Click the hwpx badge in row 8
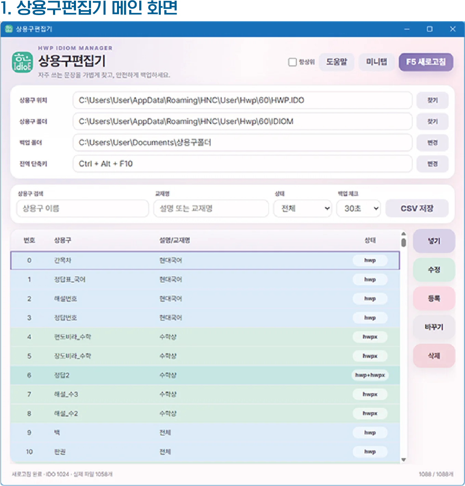 [370, 413]
